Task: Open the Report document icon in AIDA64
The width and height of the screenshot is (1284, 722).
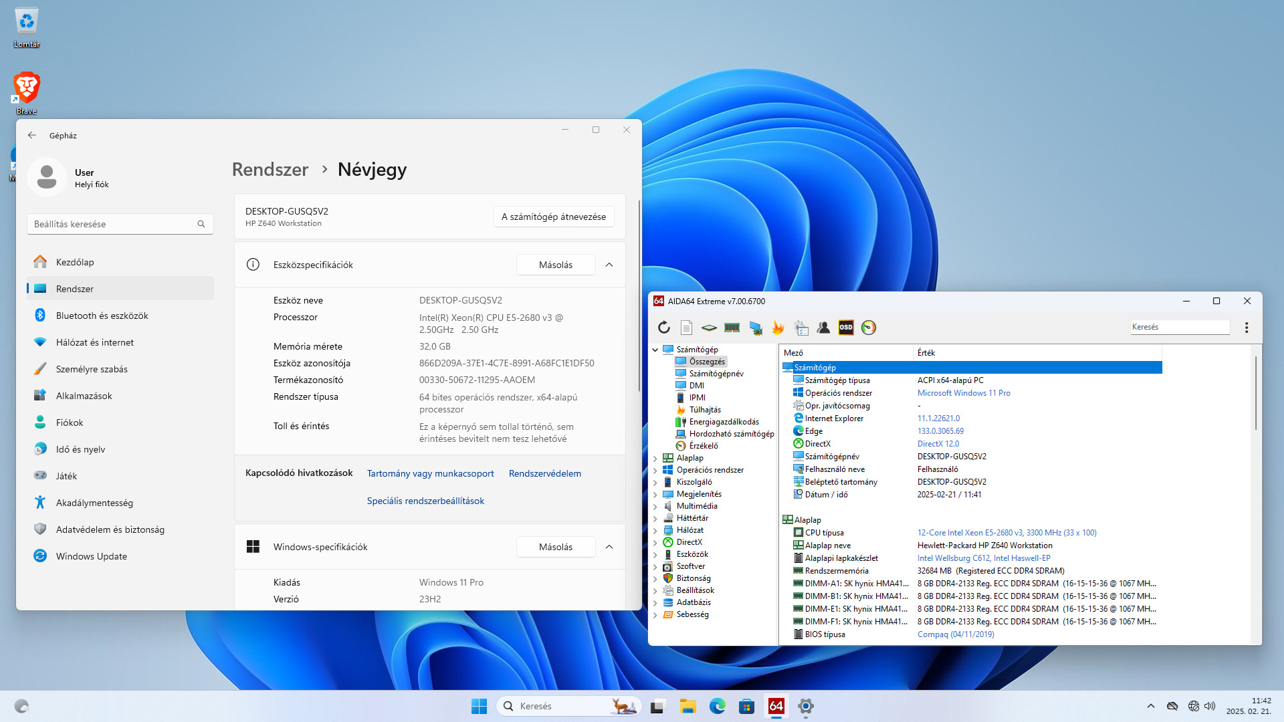Action: pyautogui.click(x=686, y=328)
